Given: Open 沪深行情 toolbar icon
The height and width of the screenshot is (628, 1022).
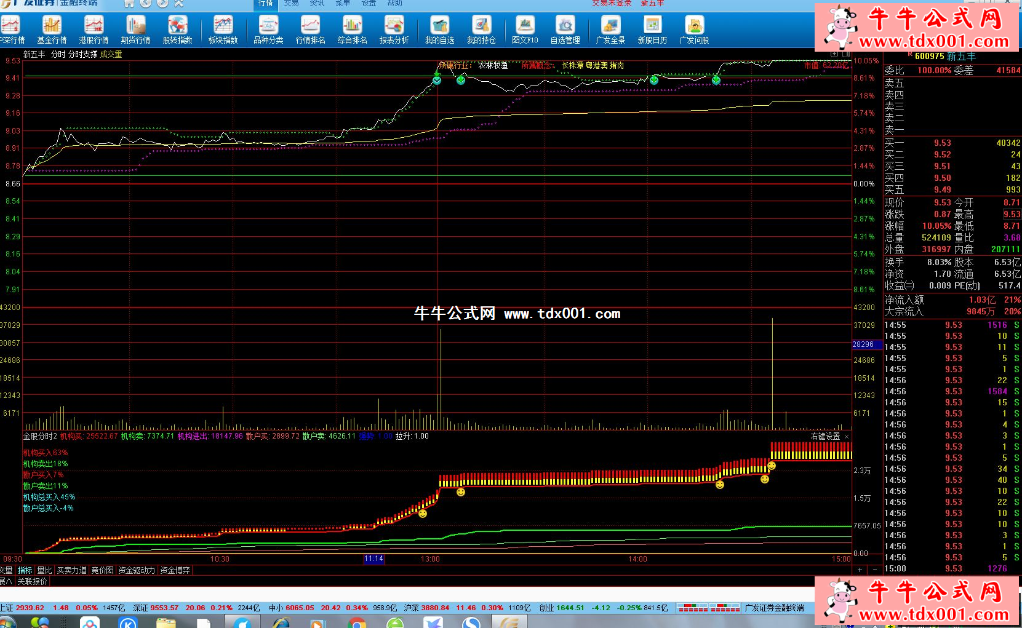Looking at the screenshot, I should coord(12,30).
